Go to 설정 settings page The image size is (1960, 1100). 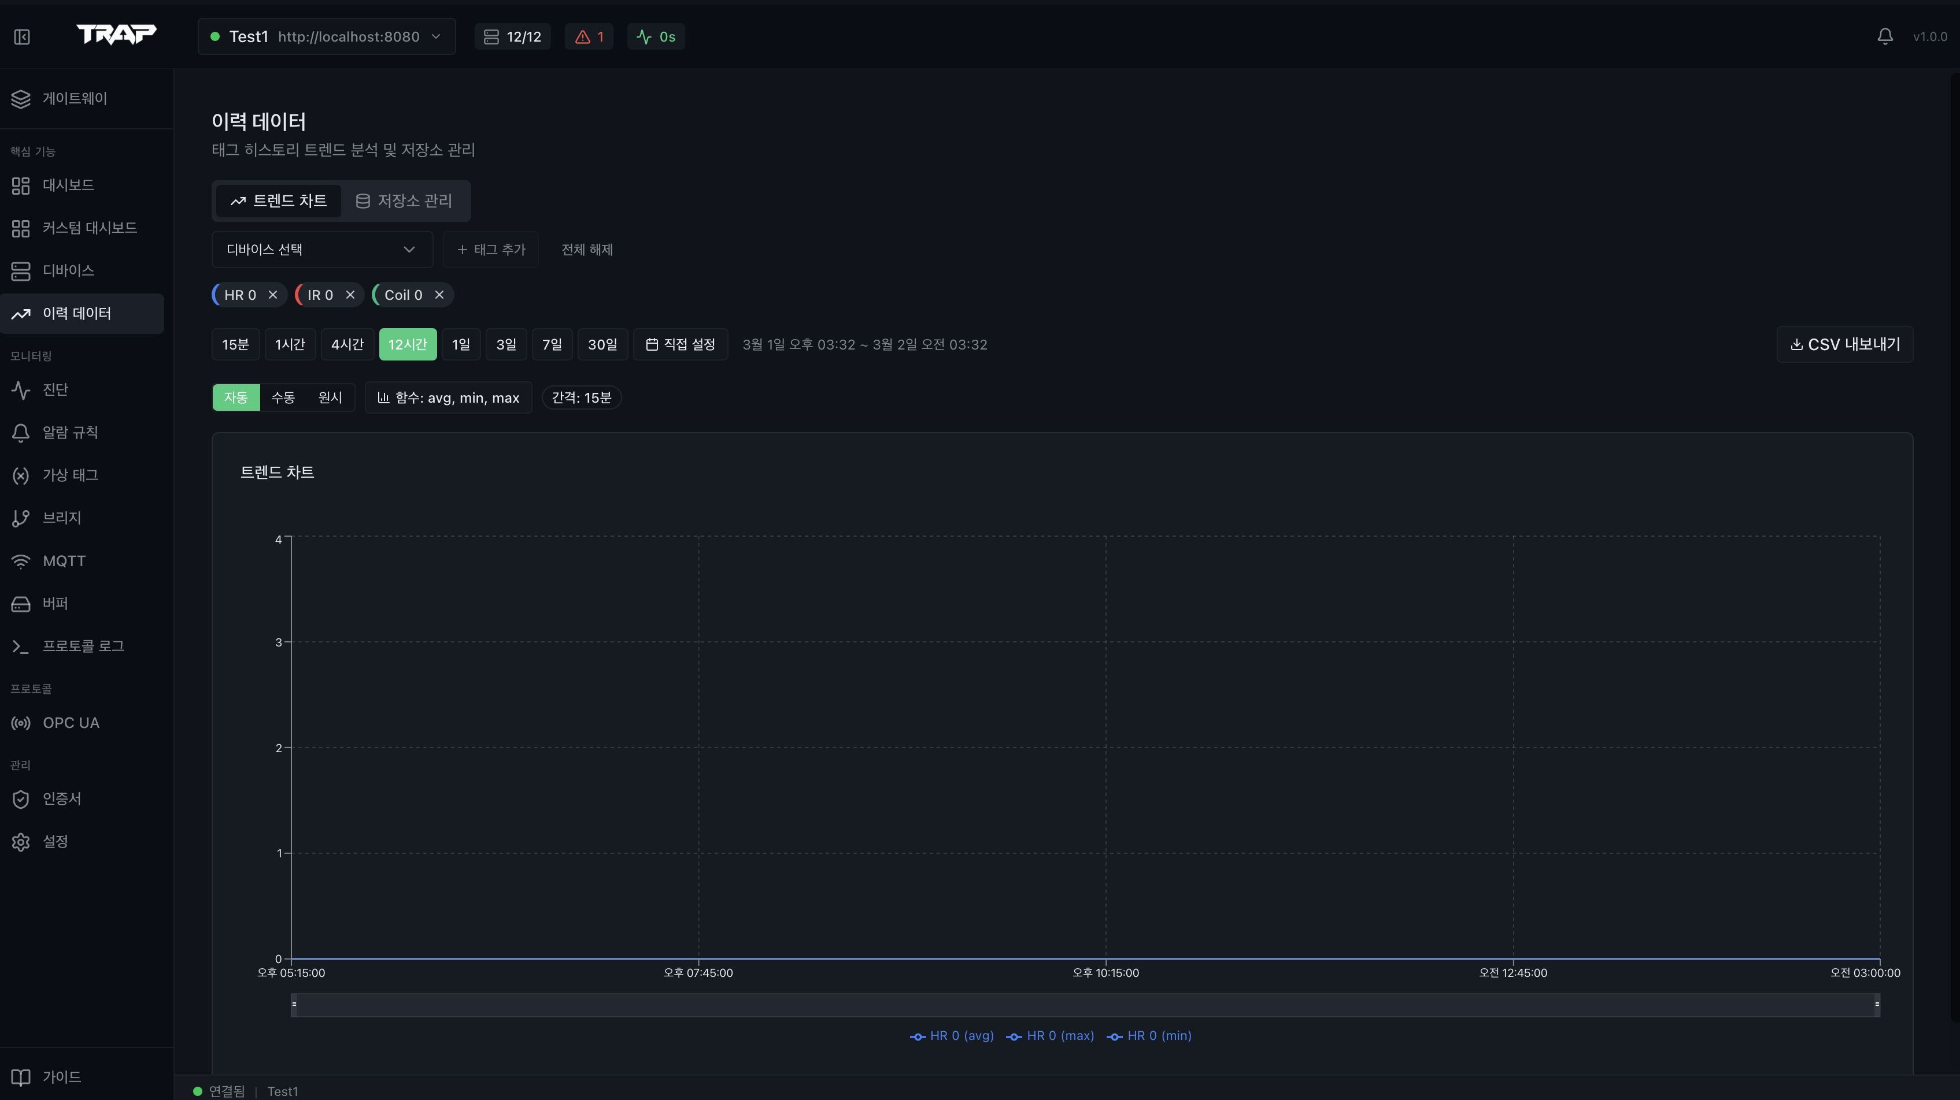55,842
